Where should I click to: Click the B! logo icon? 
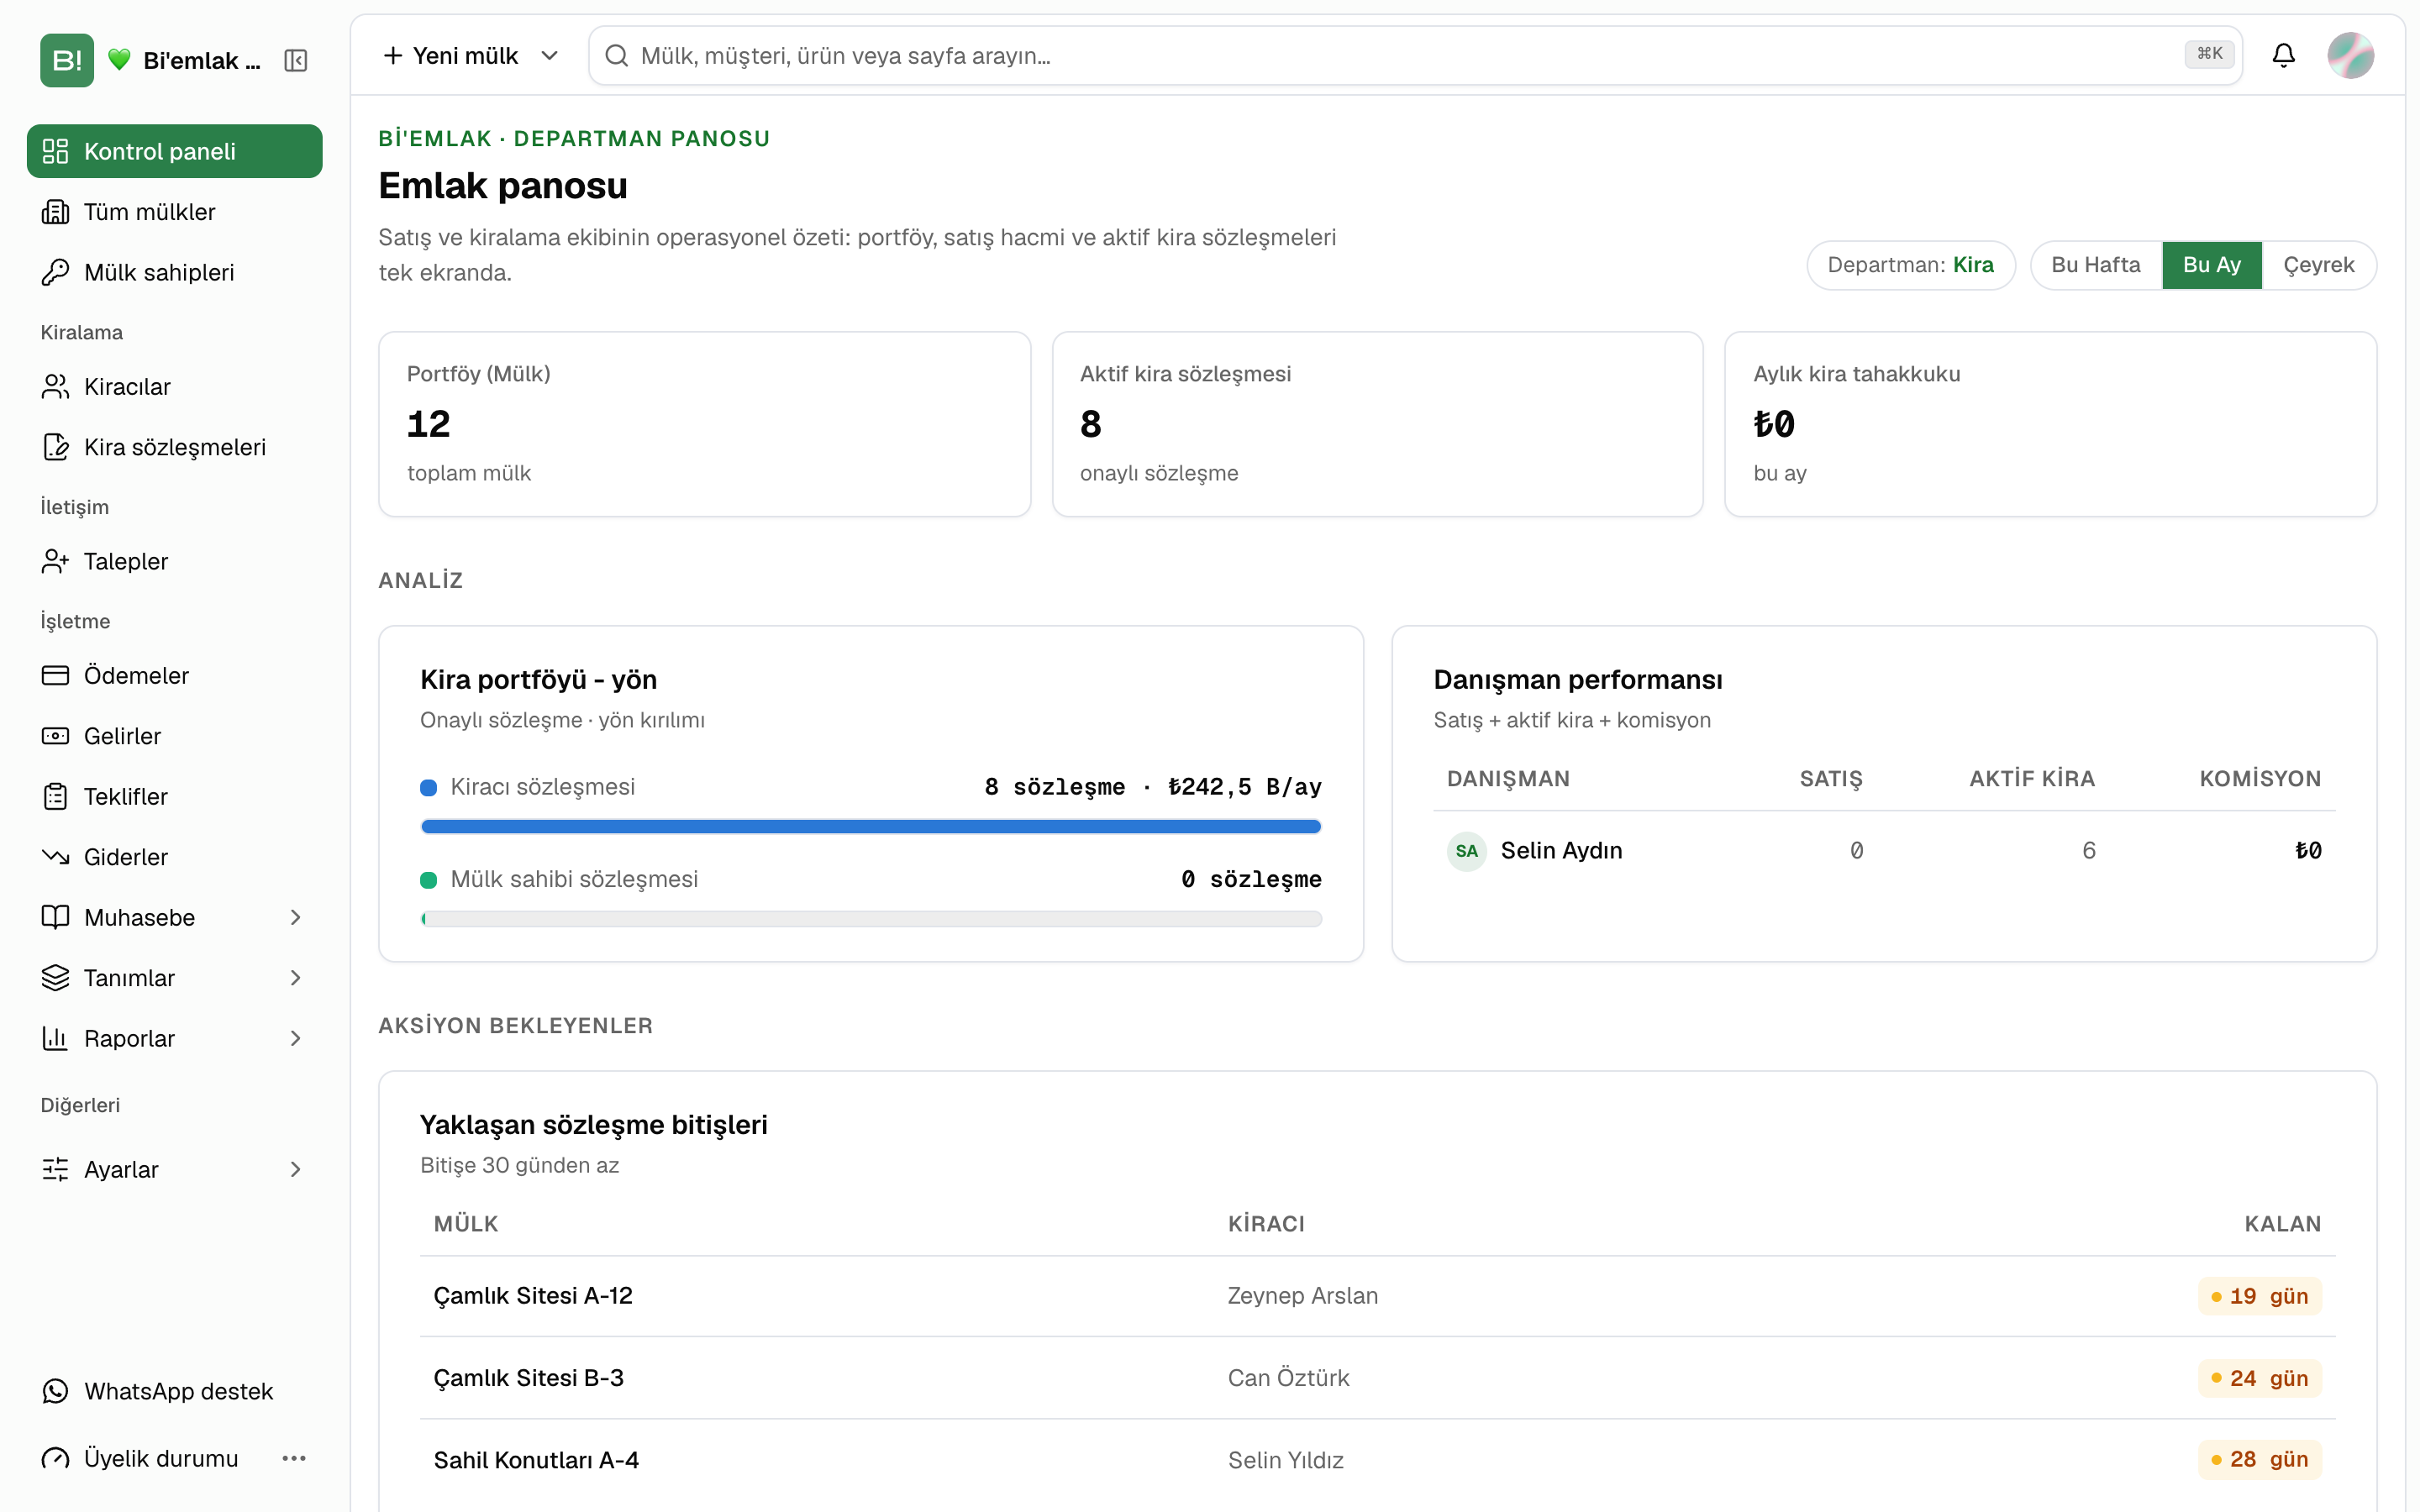coord(66,60)
